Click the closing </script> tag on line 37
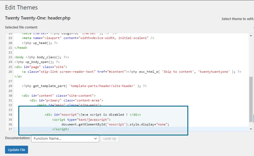Viewport: 254px width, 156px height. pyautogui.click(x=61, y=129)
